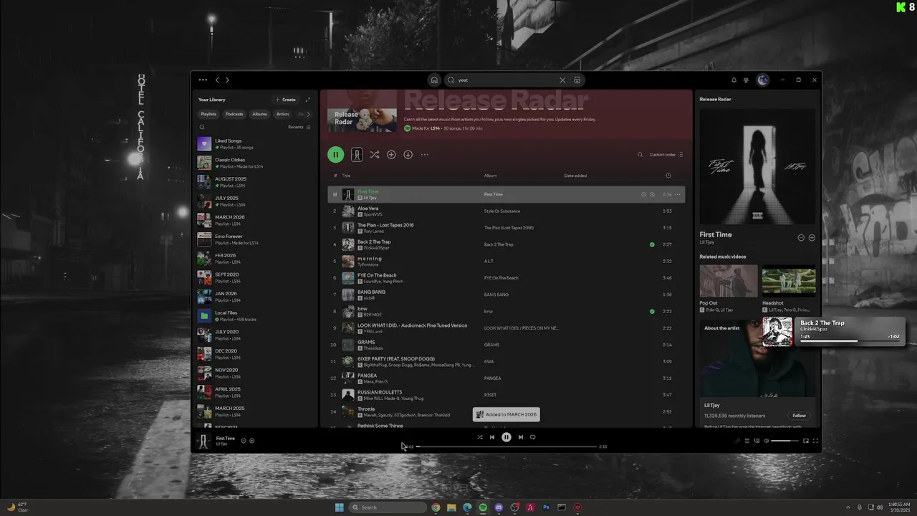The width and height of the screenshot is (917, 516).
Task: Click the playlist preview cover next to the pause button
Action: (x=357, y=154)
